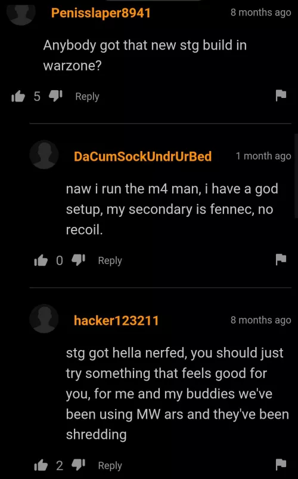Reply to the stg build in warzone comment
Screen dimensions: 298x479
click(87, 97)
